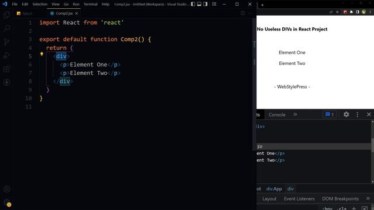Click the opening div tag on line 5
The width and height of the screenshot is (374, 210).
click(61, 56)
